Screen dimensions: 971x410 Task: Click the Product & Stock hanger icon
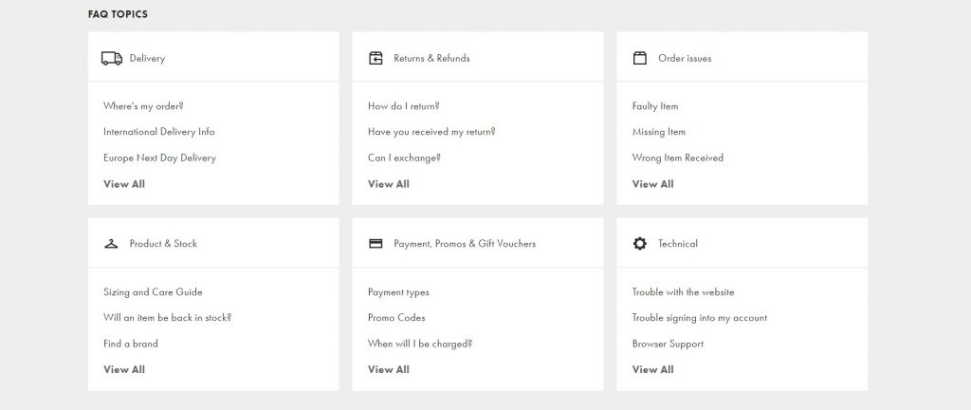pyautogui.click(x=112, y=244)
